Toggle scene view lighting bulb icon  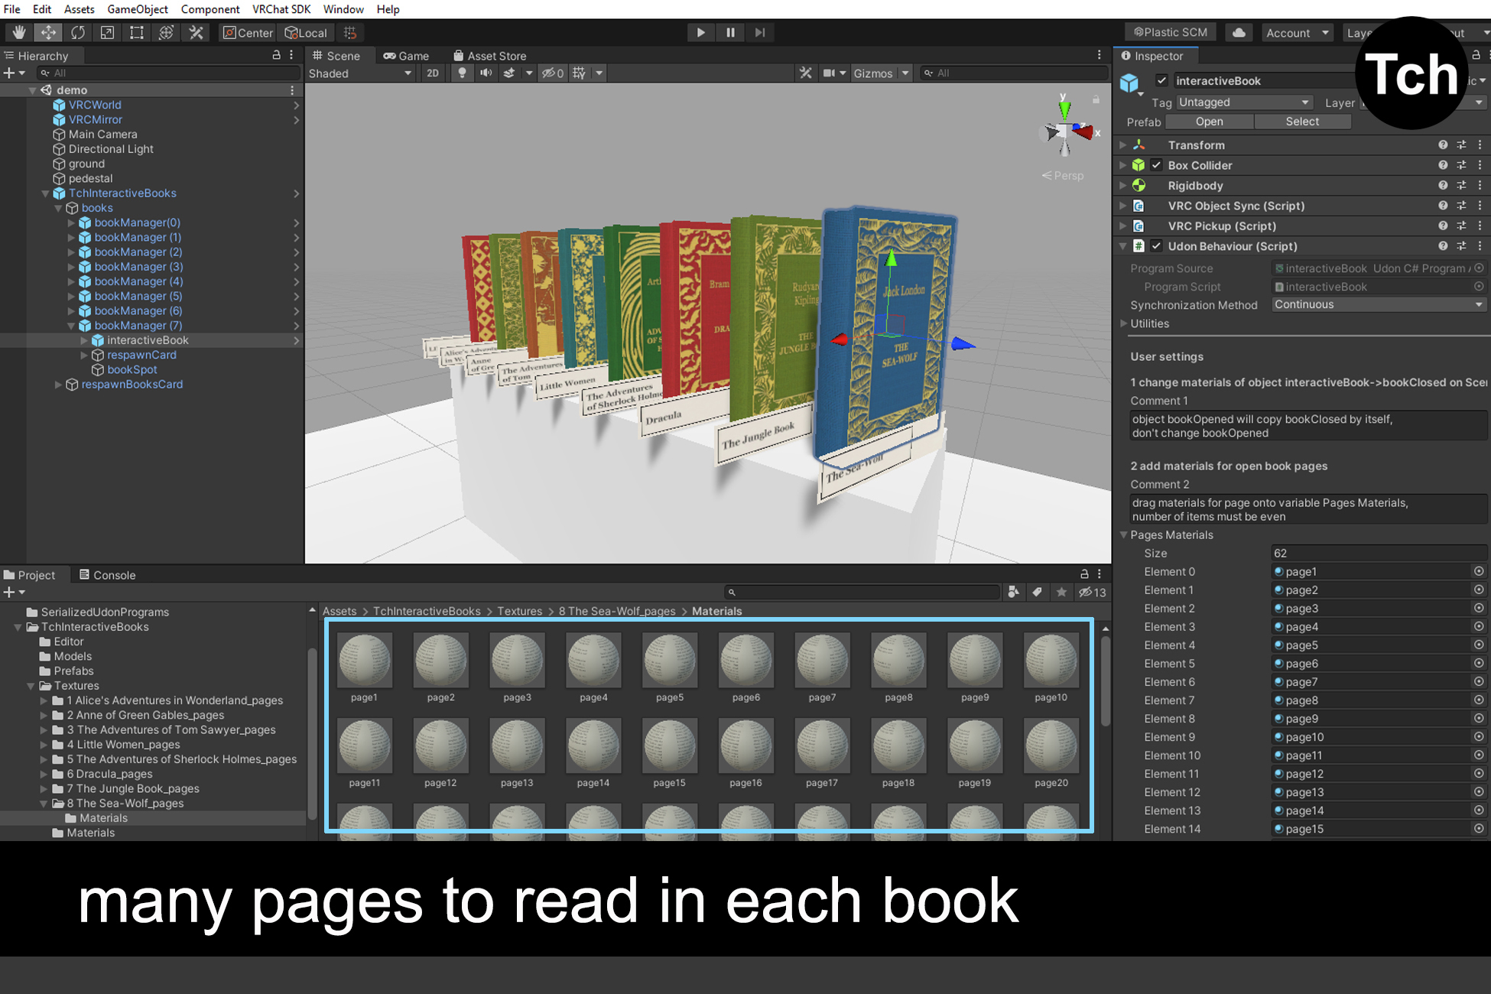pos(462,73)
